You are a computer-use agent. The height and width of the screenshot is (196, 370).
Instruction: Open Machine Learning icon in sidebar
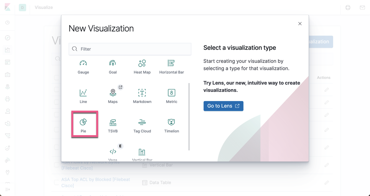click(x=8, y=99)
